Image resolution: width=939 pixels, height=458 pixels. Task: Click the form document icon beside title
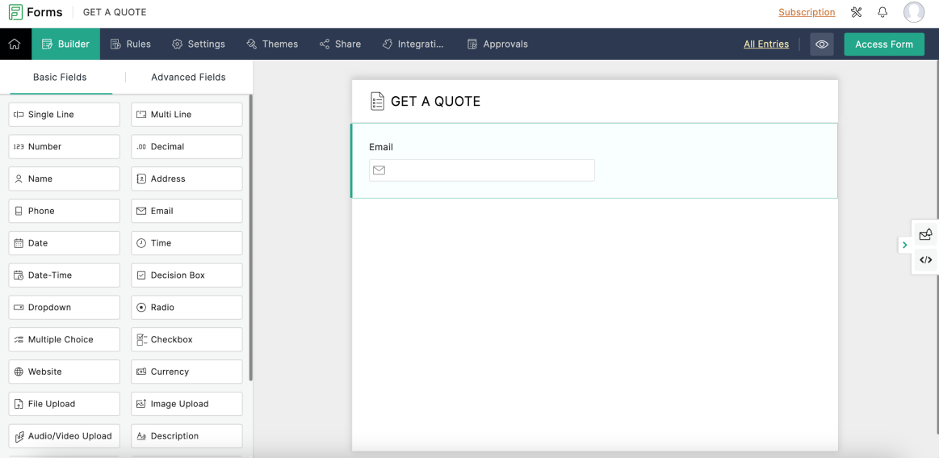click(377, 101)
